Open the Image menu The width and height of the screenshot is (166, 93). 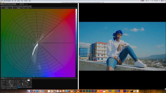coord(18,1)
